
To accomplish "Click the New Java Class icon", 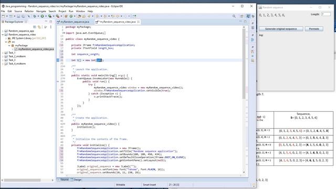I will pyautogui.click(x=71, y=16).
